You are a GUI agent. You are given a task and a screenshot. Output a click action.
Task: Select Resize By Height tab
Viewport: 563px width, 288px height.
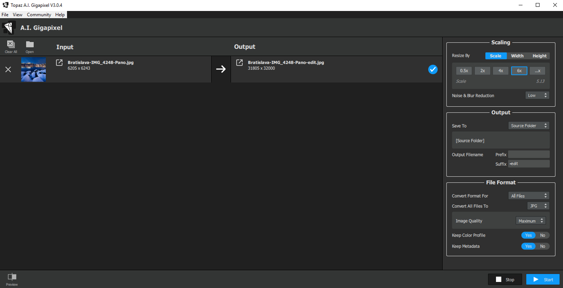click(x=540, y=56)
